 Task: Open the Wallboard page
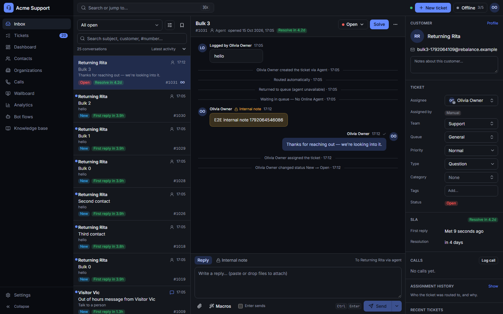click(37, 94)
